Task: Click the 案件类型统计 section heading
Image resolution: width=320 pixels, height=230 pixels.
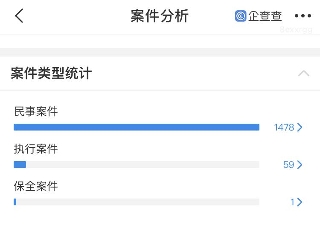Action: pyautogui.click(x=51, y=73)
